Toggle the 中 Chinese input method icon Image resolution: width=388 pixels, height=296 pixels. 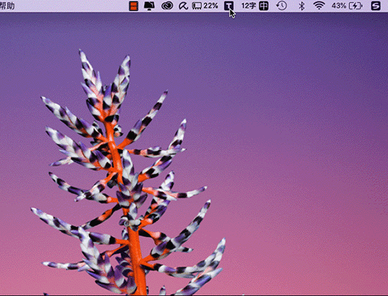click(x=264, y=5)
